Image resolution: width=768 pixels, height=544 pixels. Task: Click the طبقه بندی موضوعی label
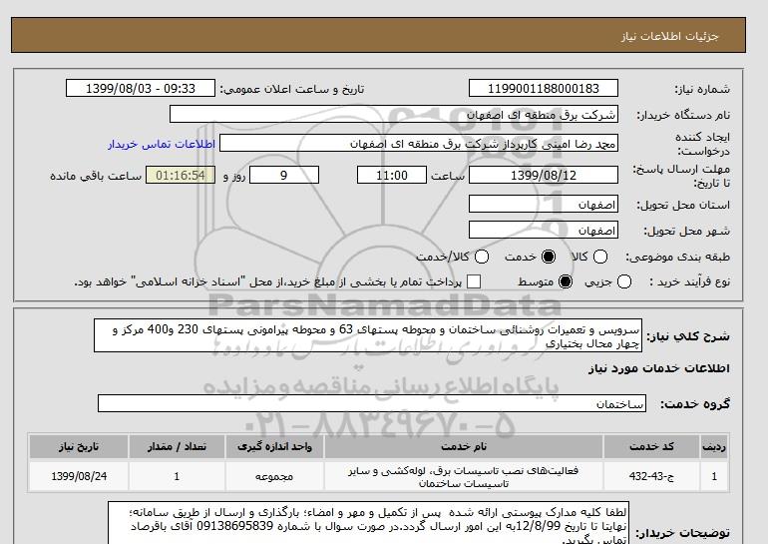tap(678, 257)
